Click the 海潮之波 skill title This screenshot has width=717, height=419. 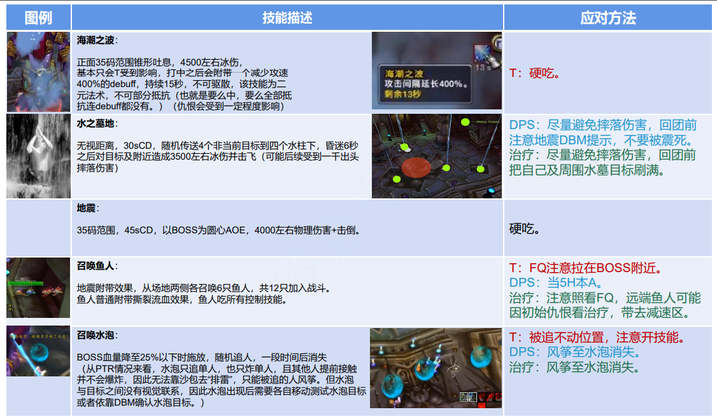click(x=97, y=41)
